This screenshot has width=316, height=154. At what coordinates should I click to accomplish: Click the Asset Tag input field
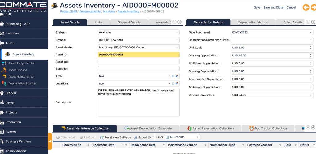[139, 62]
